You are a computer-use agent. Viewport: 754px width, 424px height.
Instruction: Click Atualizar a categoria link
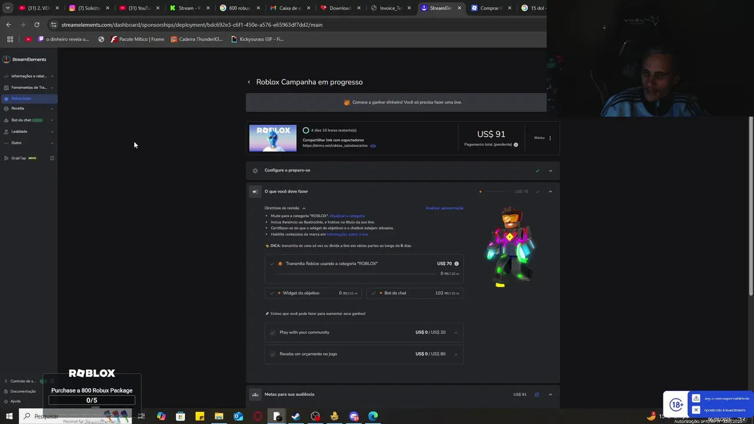[x=347, y=216]
